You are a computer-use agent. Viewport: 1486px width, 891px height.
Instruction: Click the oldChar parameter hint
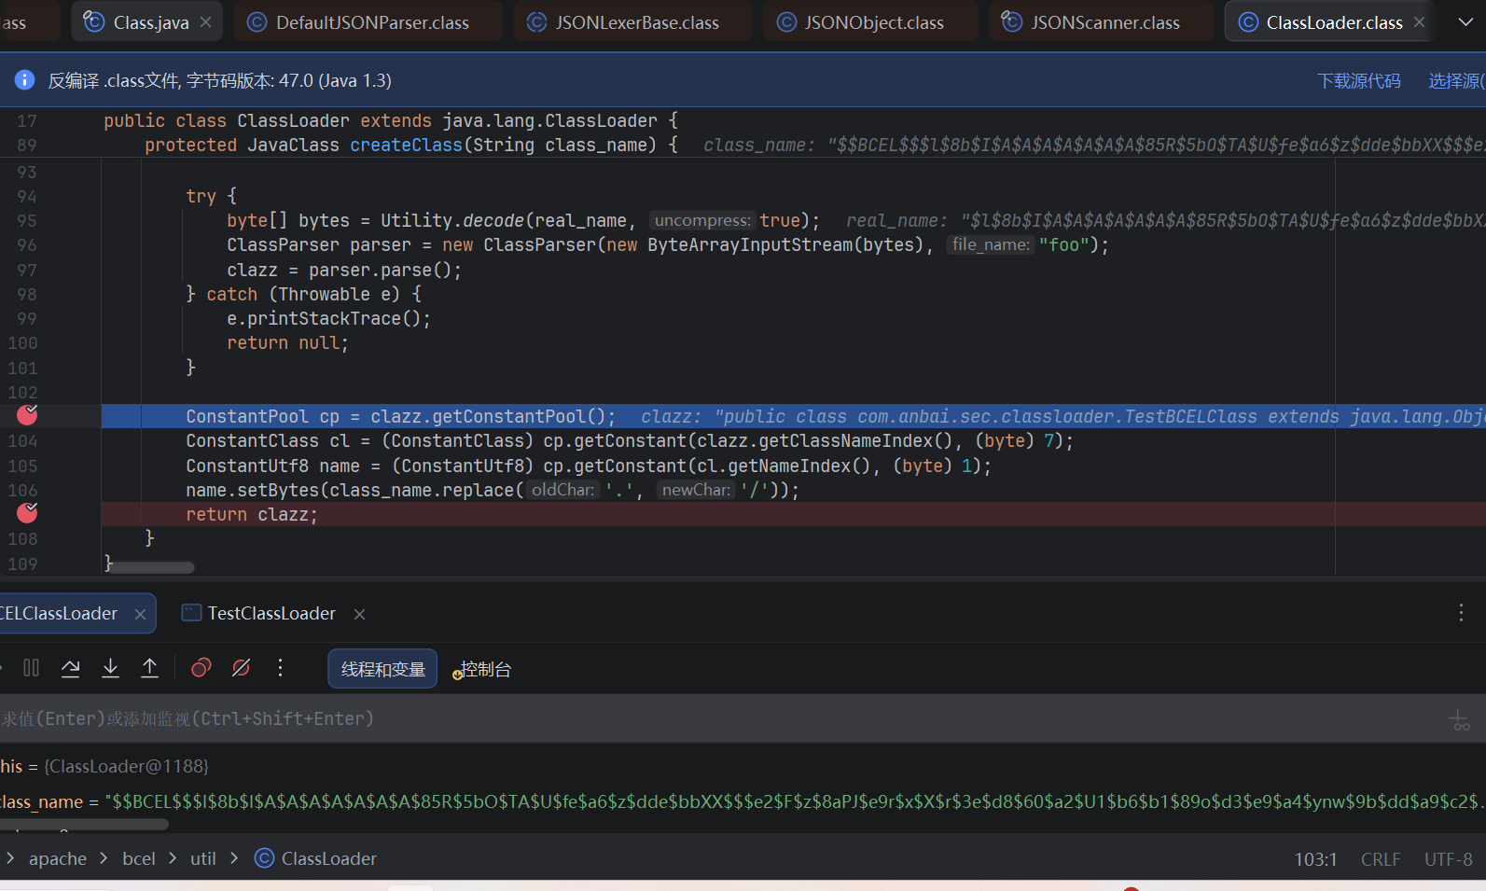(562, 490)
